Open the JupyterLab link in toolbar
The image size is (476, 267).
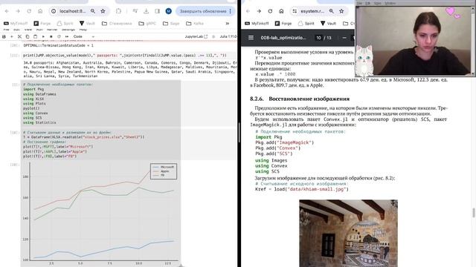196,36
